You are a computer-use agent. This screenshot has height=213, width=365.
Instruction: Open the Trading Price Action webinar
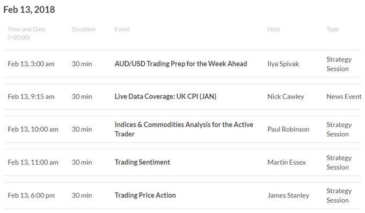(x=145, y=195)
